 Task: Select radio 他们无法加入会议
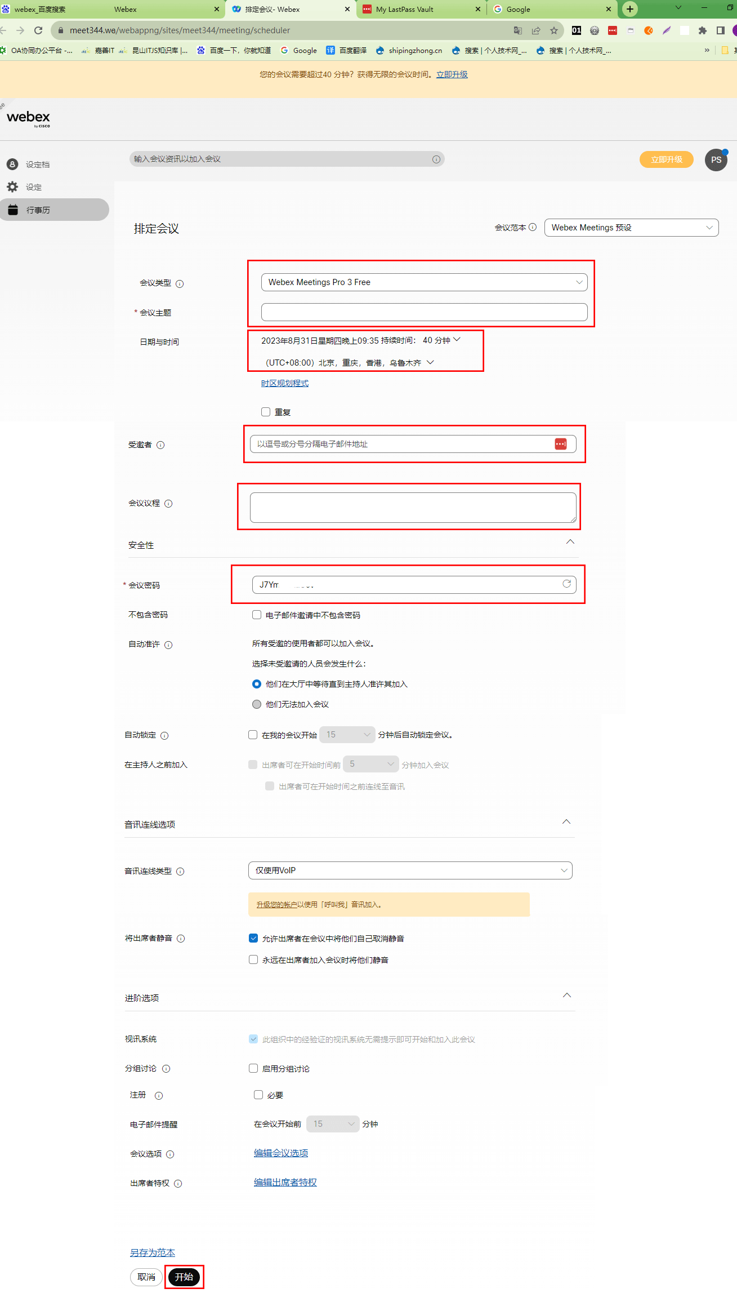coord(257,704)
